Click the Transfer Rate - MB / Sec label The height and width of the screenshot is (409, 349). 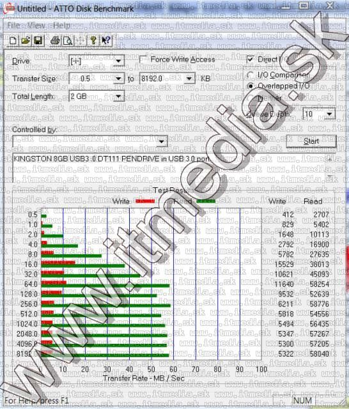[144, 378]
